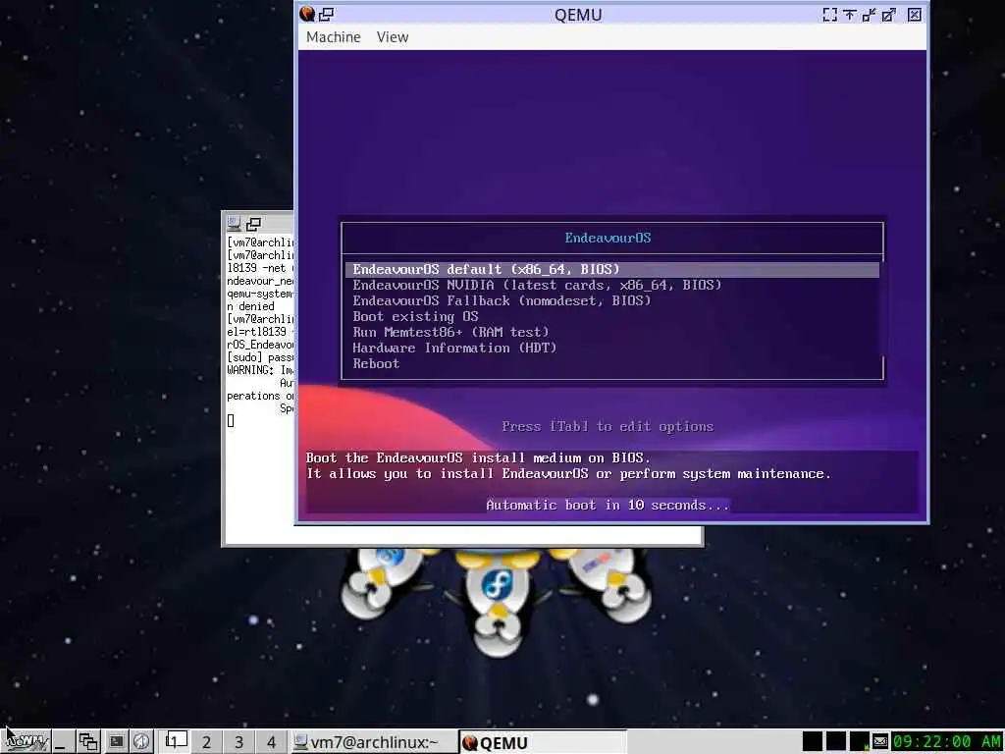Activate the QEMU taskbar entry
This screenshot has width=1005, height=754.
[x=542, y=742]
